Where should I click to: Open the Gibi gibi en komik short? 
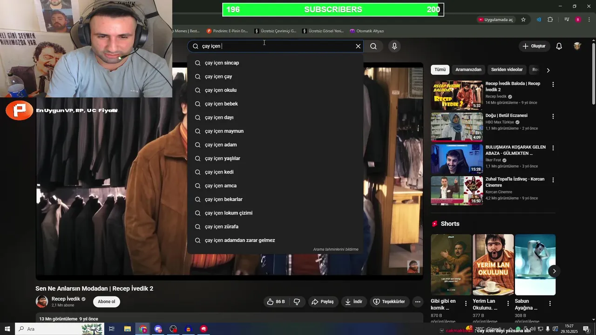[x=451, y=265]
